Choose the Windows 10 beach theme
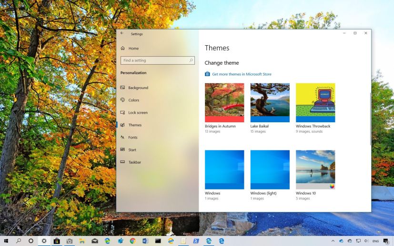Image resolution: width=394 pixels, height=246 pixels. pos(315,170)
